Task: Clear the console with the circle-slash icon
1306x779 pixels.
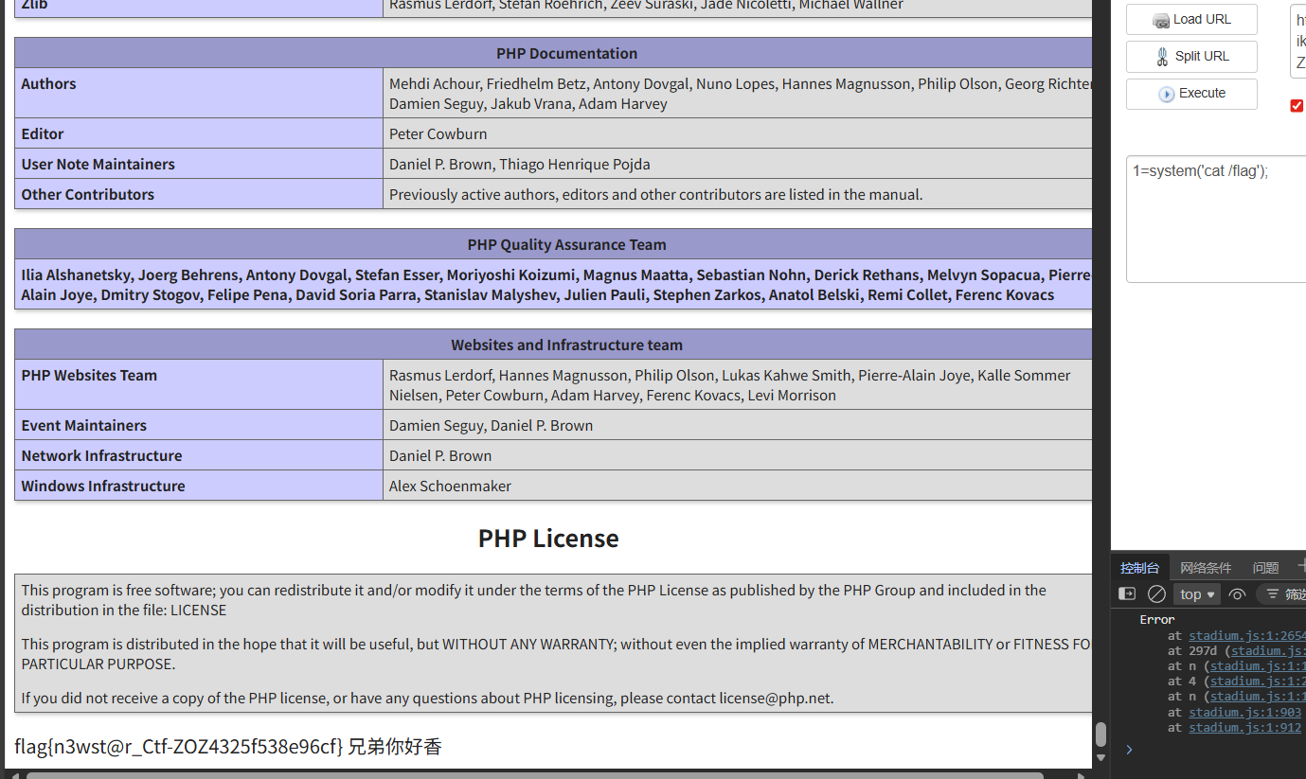Action: (1156, 594)
